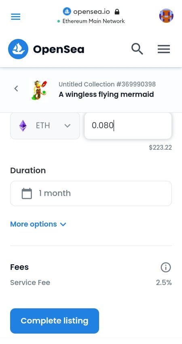This screenshot has width=182, height=344.
Task: Go back using the left chevron
Action: click(x=16, y=88)
